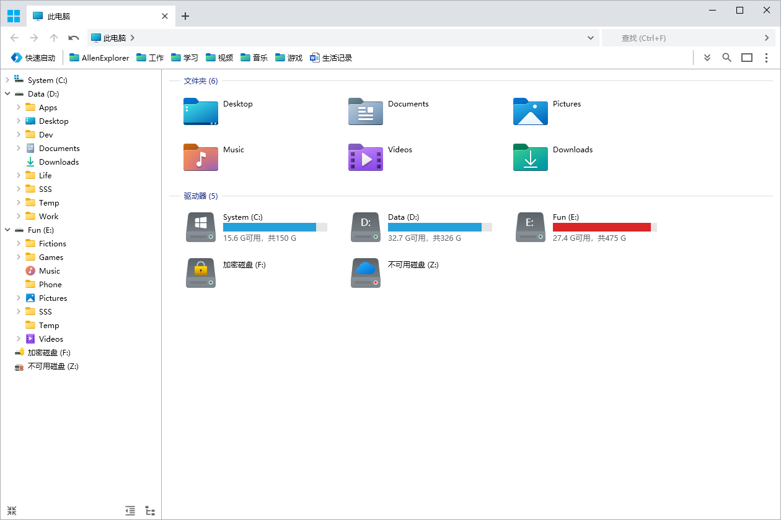This screenshot has height=520, width=781.
Task: Click the outdent list icon at sidebar bottom
Action: [130, 511]
